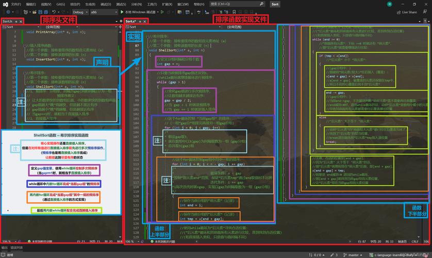This screenshot has width=432, height=258.
Task: Open the left tab group file list dropdown
Action: coord(117,21)
